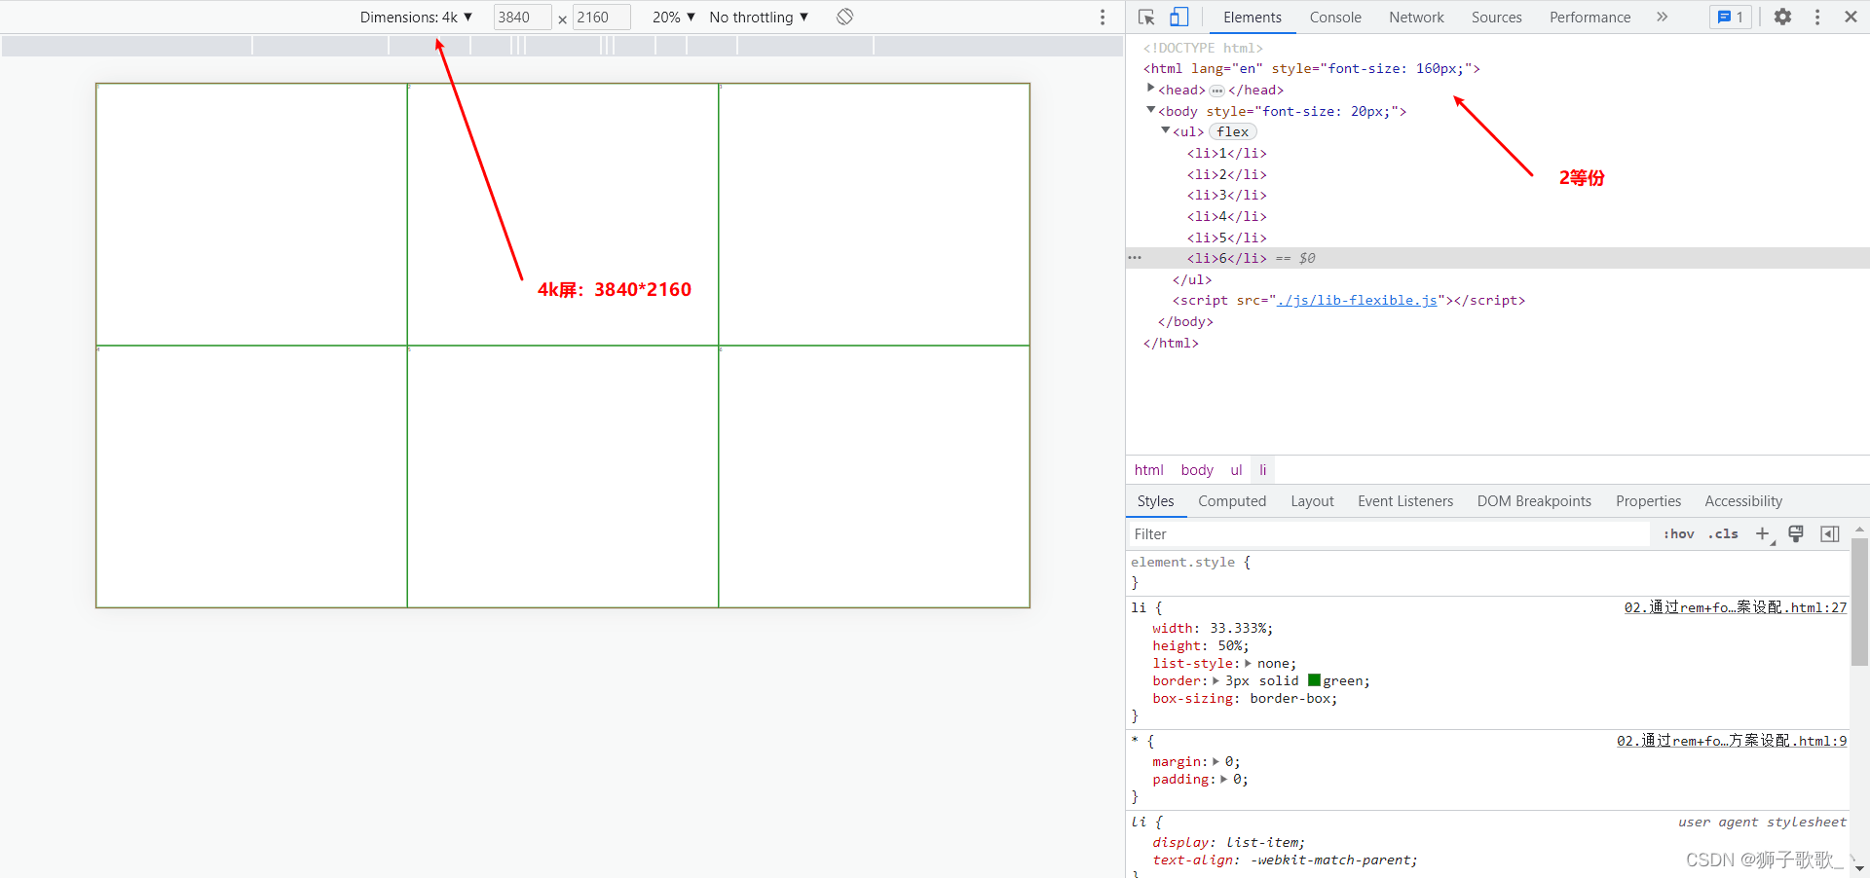
Task: Expand the padding property triangle
Action: click(1223, 779)
